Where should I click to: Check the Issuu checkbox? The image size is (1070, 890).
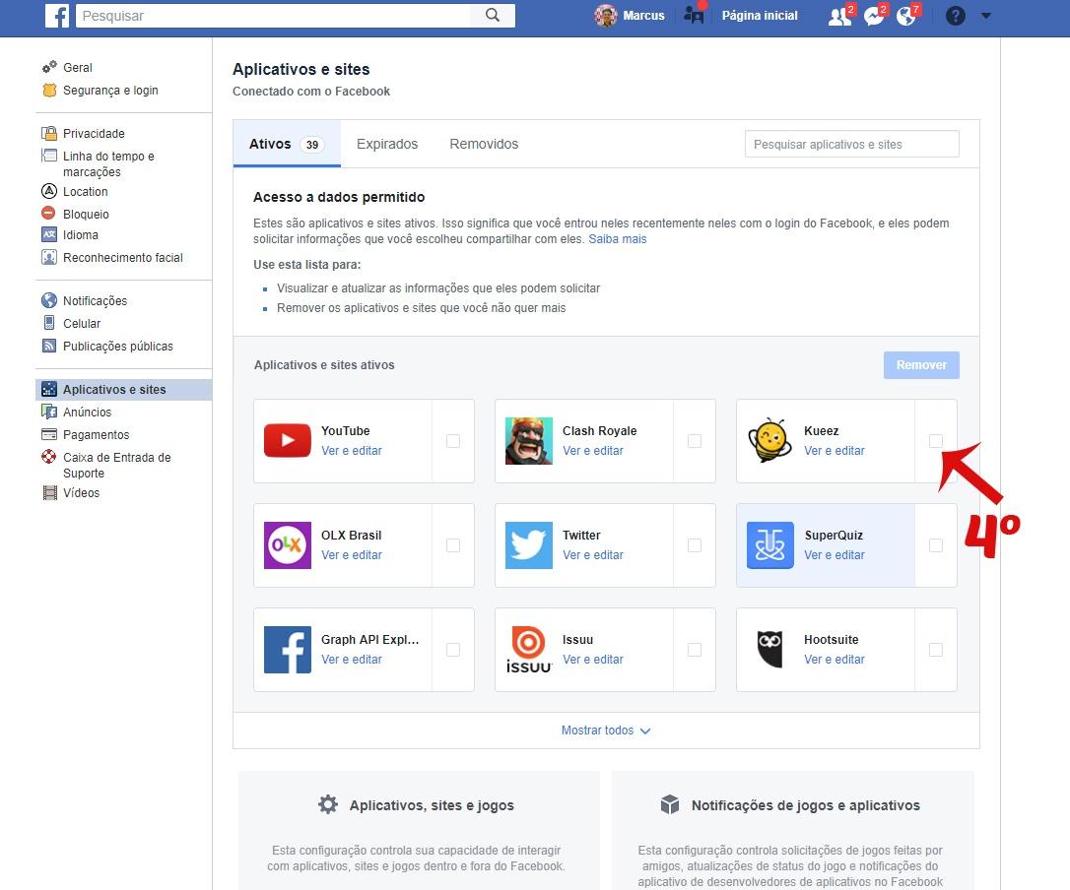click(695, 650)
